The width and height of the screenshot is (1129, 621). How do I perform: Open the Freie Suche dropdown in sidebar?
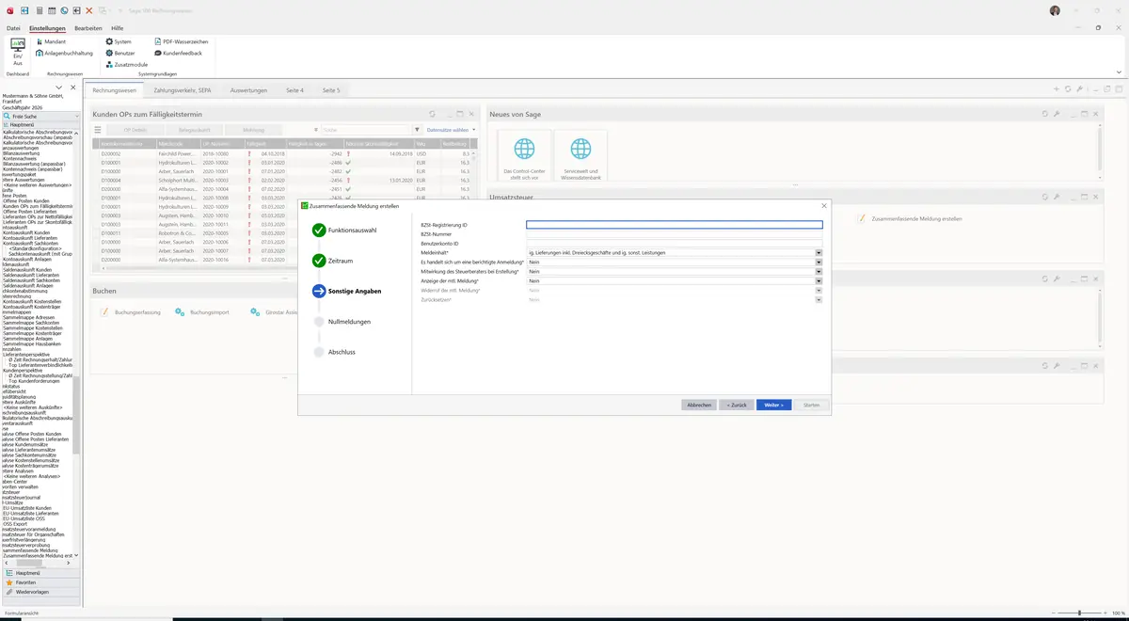pos(75,116)
